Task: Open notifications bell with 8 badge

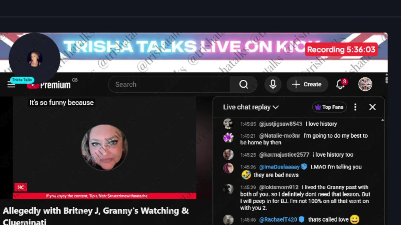Action: click(341, 84)
